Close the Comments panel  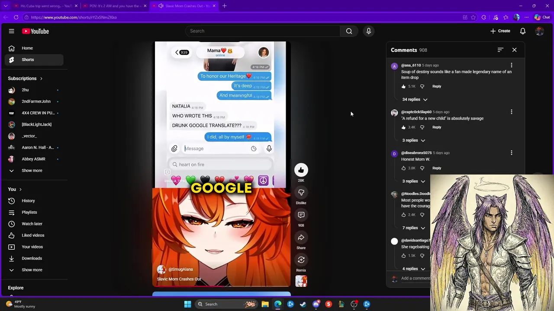[x=515, y=50]
